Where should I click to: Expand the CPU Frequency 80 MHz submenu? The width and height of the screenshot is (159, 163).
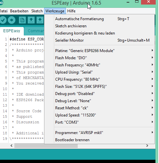click(99, 79)
